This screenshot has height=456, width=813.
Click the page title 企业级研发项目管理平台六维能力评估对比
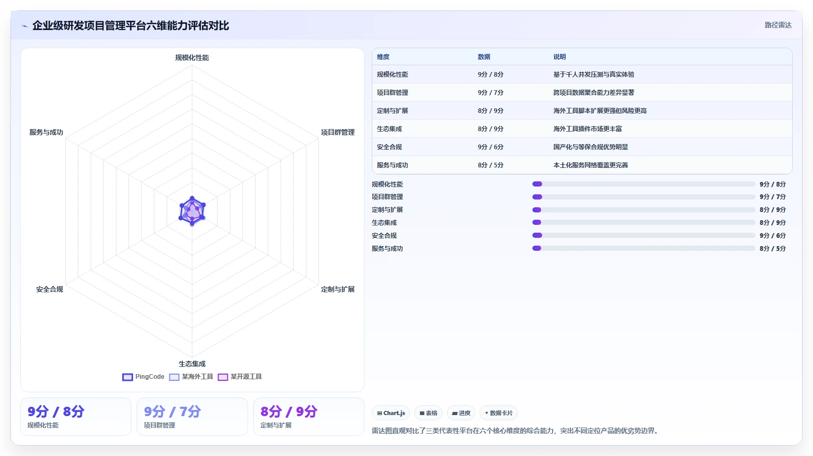pyautogui.click(x=130, y=25)
